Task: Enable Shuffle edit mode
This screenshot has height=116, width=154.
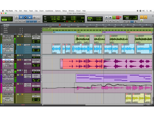Action: tap(4, 18)
